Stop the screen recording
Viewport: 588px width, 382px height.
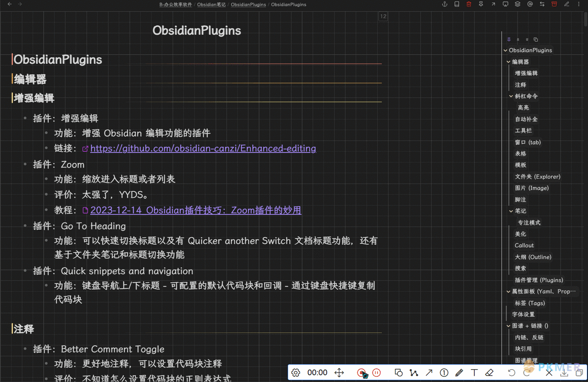click(x=362, y=373)
